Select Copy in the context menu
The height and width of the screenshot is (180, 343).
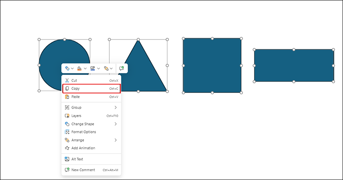click(75, 89)
